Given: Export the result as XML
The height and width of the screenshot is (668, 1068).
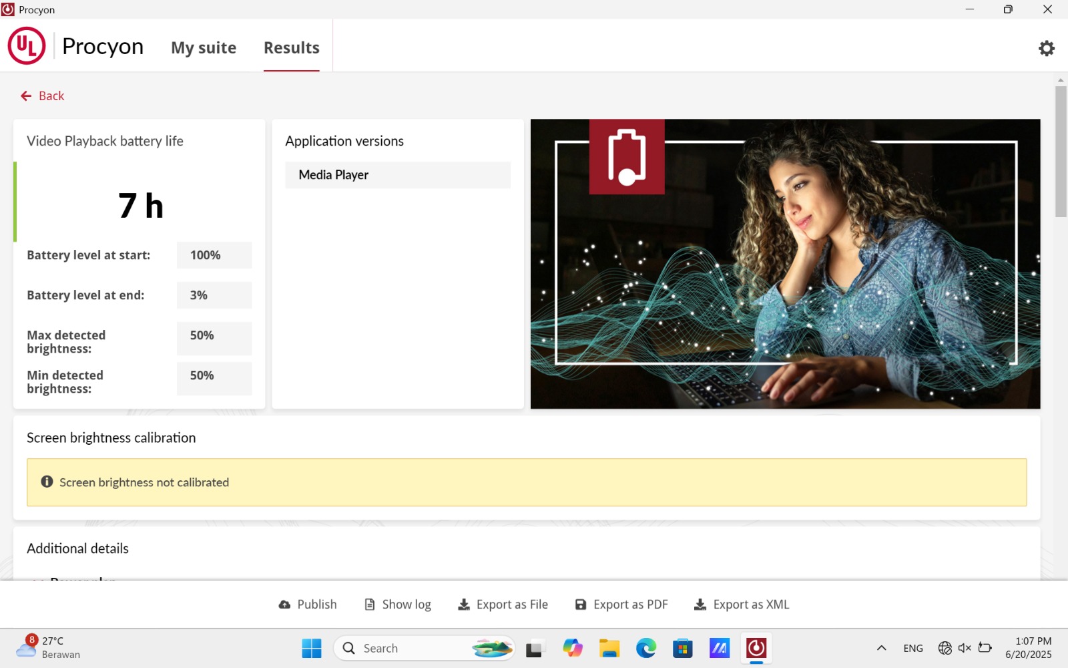Looking at the screenshot, I should pos(742,605).
